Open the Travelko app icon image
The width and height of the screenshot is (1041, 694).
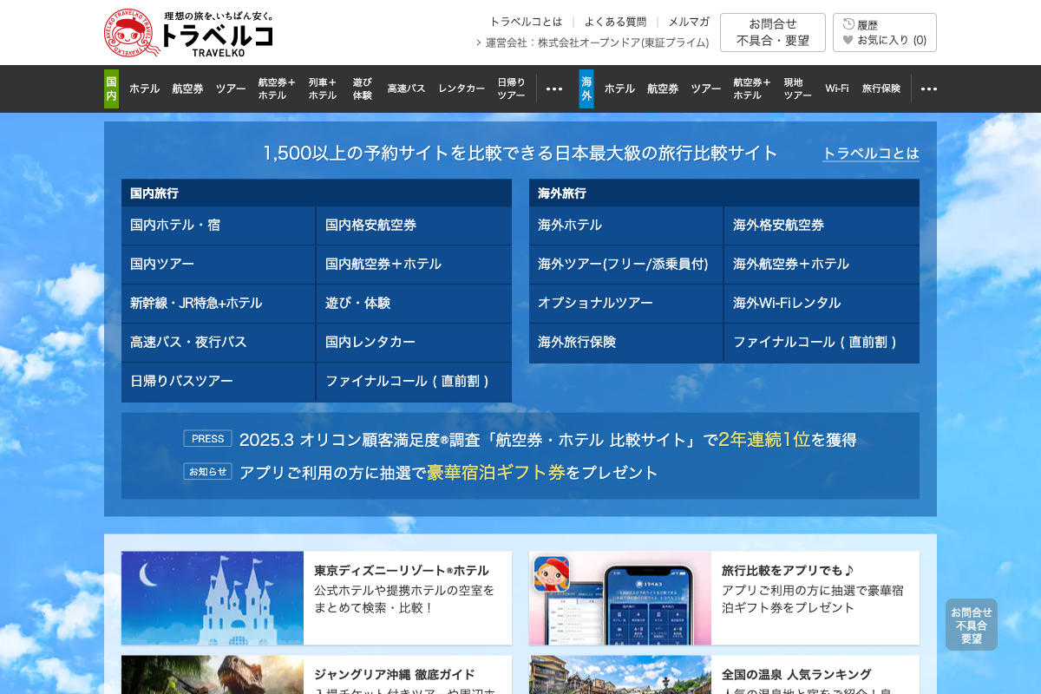(x=552, y=574)
